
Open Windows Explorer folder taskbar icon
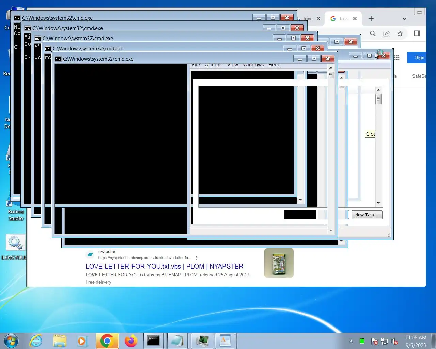coord(60,341)
